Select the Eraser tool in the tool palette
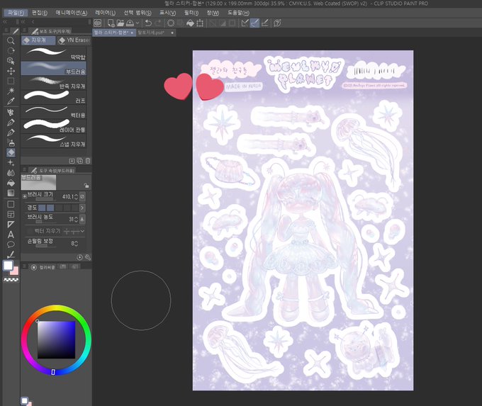This screenshot has height=406, width=482. [x=11, y=152]
